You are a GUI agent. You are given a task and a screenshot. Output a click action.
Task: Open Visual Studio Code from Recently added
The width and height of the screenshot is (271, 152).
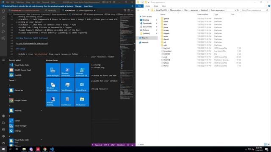point(26,65)
